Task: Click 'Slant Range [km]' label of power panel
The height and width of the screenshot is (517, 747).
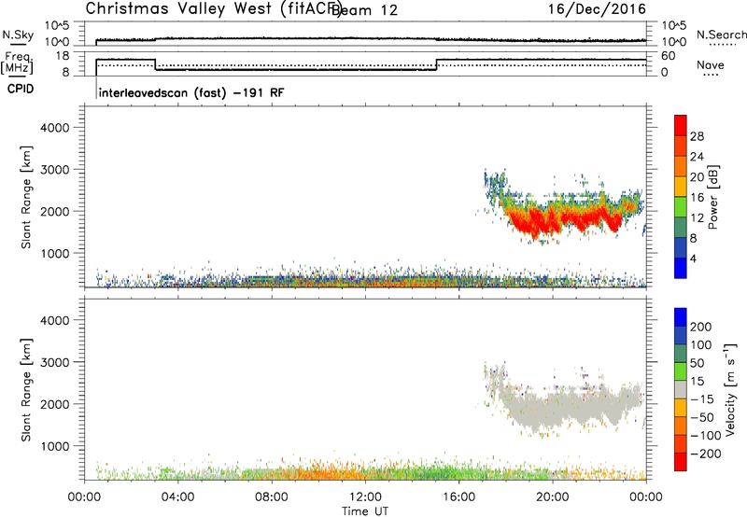Action: click(26, 197)
